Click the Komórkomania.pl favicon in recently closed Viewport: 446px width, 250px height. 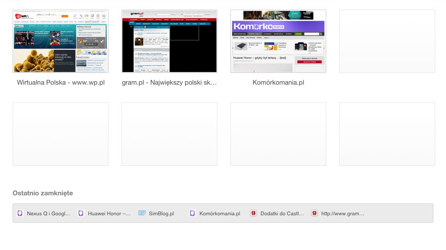[x=193, y=213]
